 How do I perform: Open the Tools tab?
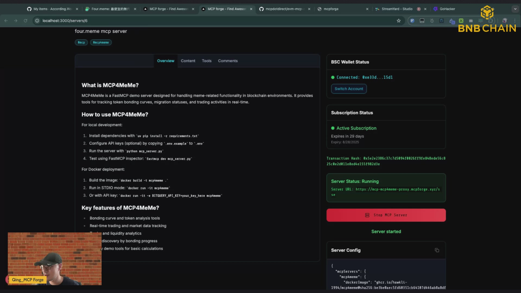click(x=207, y=61)
